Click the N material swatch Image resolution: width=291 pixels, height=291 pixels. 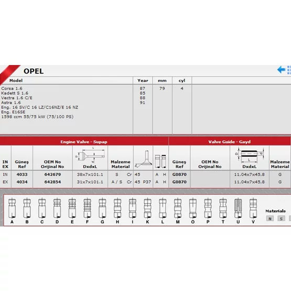tap(270, 219)
